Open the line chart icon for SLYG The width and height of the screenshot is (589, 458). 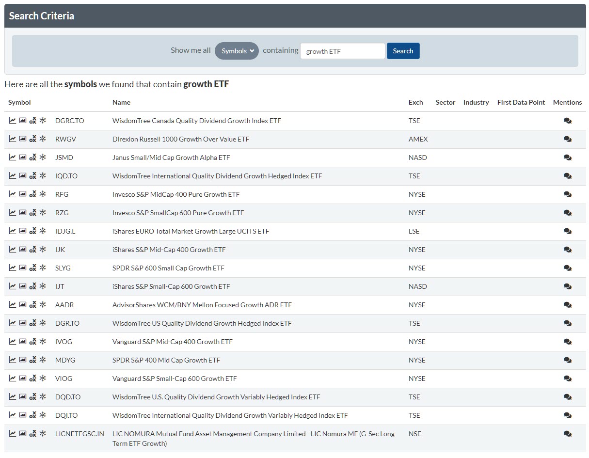(x=13, y=268)
